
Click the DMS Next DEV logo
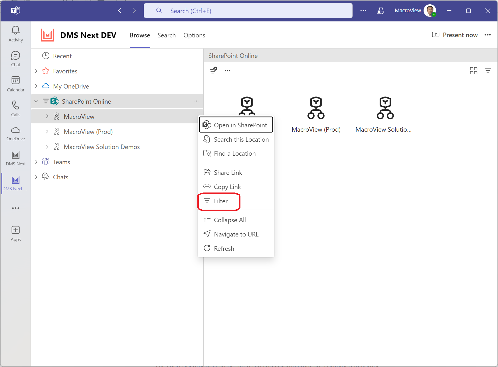(x=47, y=35)
